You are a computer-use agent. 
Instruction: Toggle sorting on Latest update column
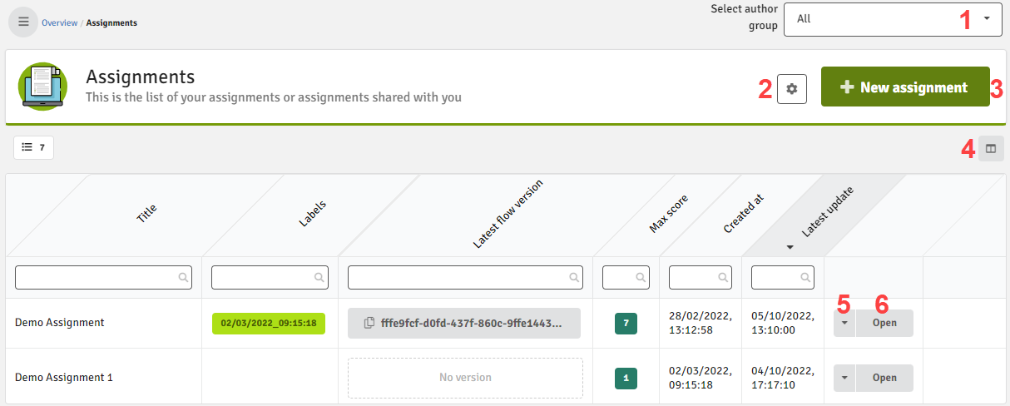[827, 213]
